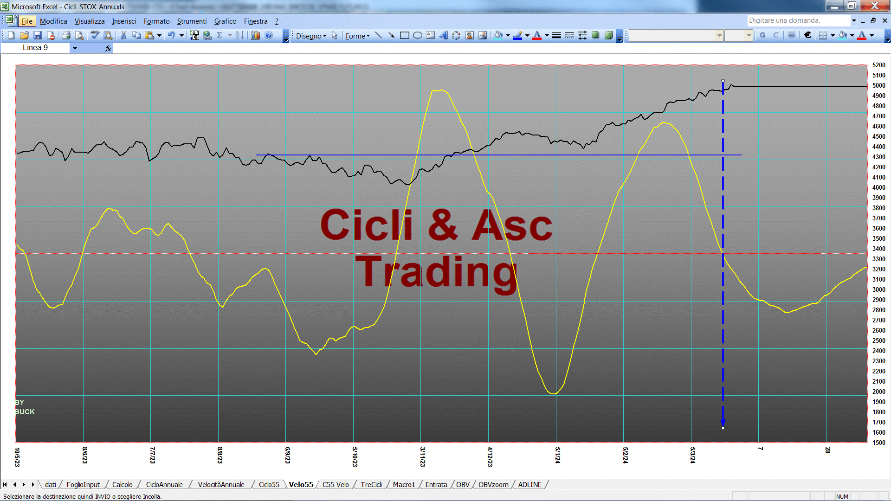891x501 pixels.
Task: Expand the Undo history arrow
Action: (x=181, y=35)
